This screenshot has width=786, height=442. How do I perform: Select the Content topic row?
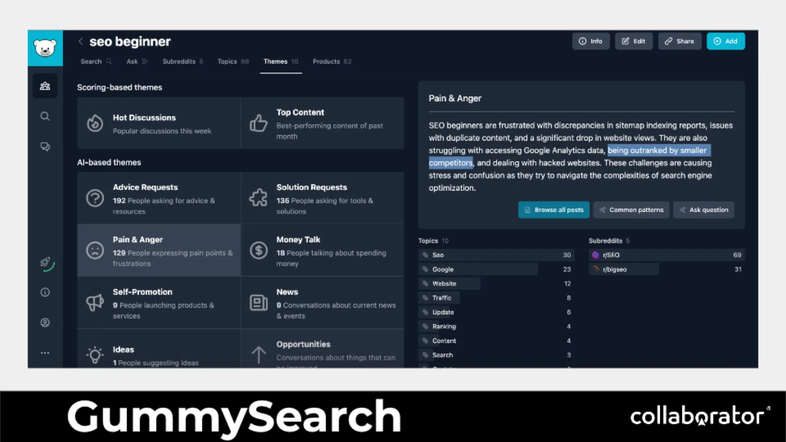point(496,340)
